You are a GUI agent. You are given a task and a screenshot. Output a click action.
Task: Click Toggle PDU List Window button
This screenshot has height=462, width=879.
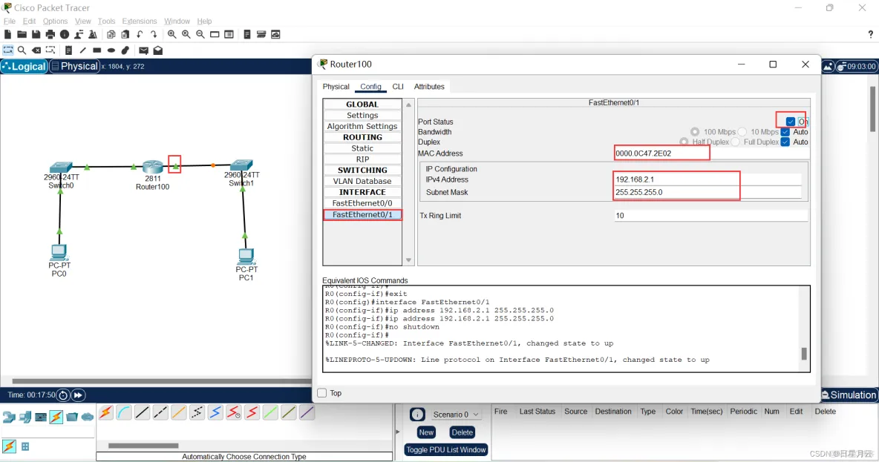click(x=445, y=449)
